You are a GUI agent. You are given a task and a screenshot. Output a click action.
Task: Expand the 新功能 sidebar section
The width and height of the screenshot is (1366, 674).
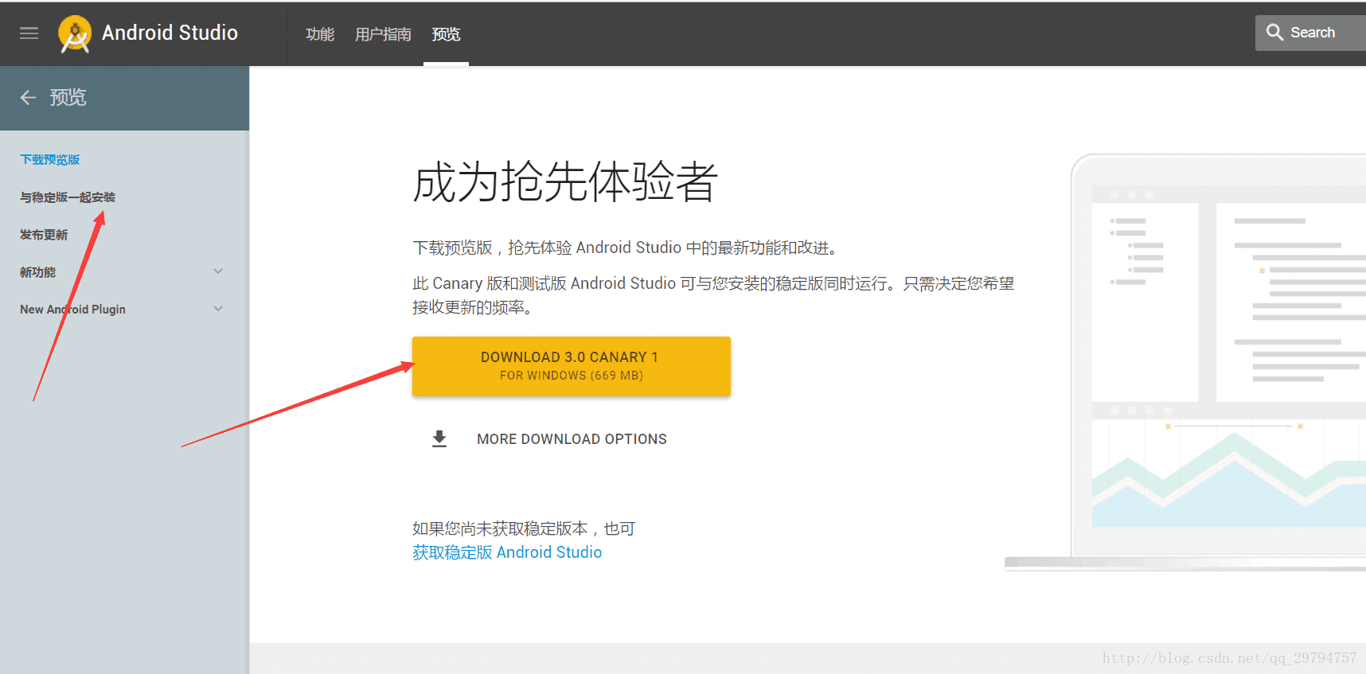[x=218, y=271]
